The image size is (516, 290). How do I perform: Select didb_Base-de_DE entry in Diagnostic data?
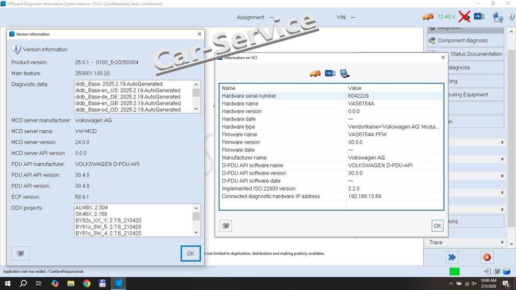tap(127, 97)
